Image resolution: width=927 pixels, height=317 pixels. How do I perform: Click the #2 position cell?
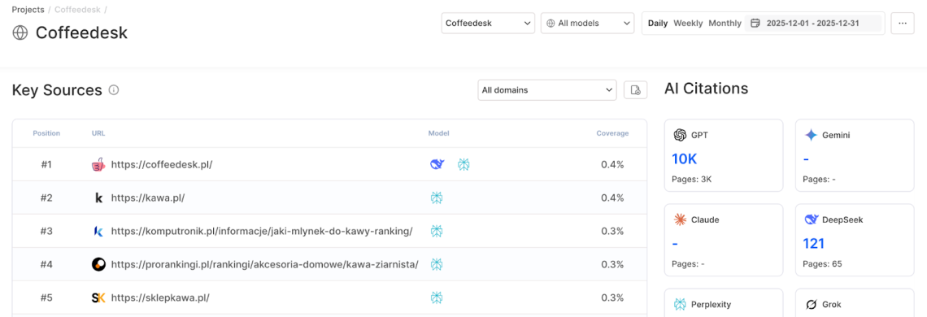click(x=46, y=198)
